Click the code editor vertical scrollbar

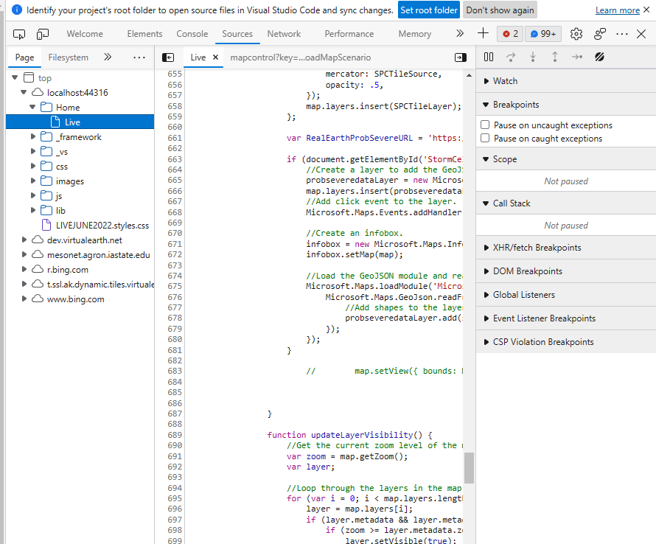coord(469,467)
